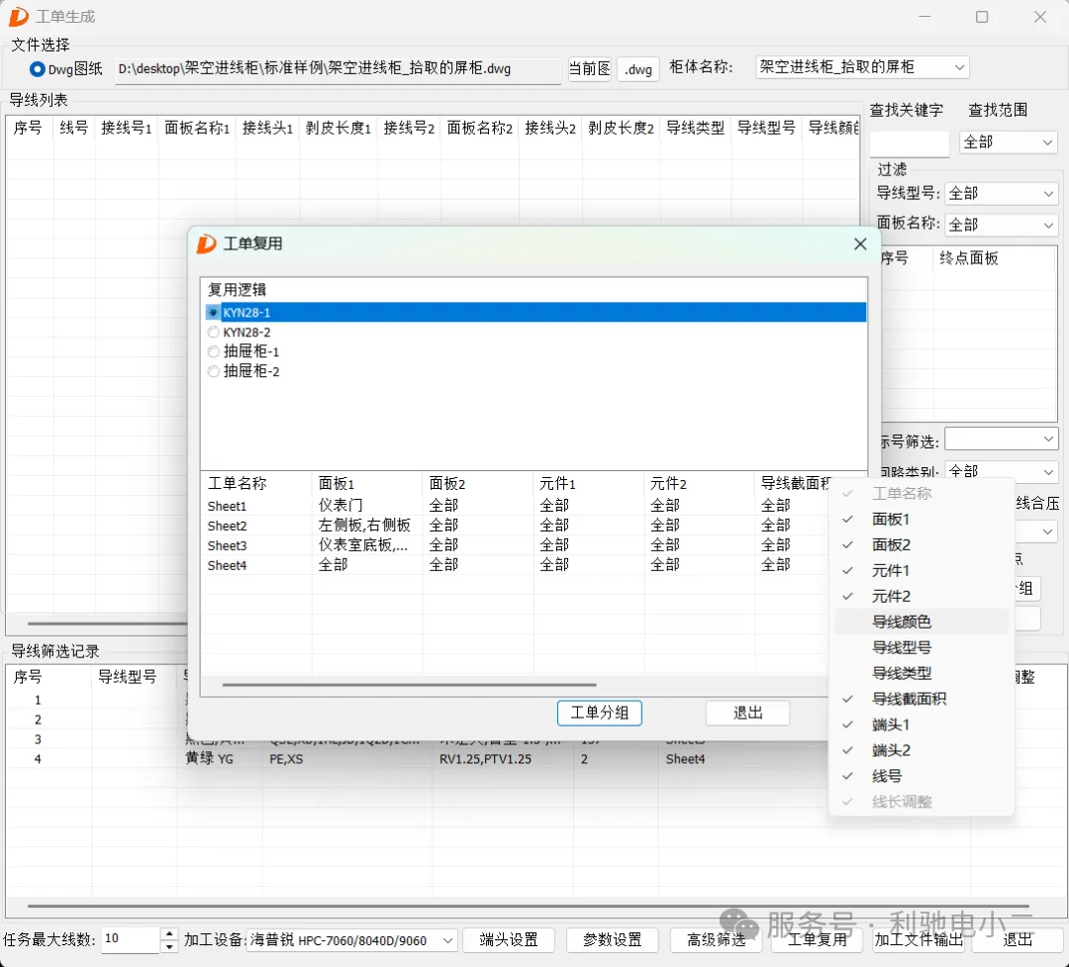This screenshot has width=1069, height=967.
Task: Enable 导线颜色 column in context menu
Action: click(922, 622)
